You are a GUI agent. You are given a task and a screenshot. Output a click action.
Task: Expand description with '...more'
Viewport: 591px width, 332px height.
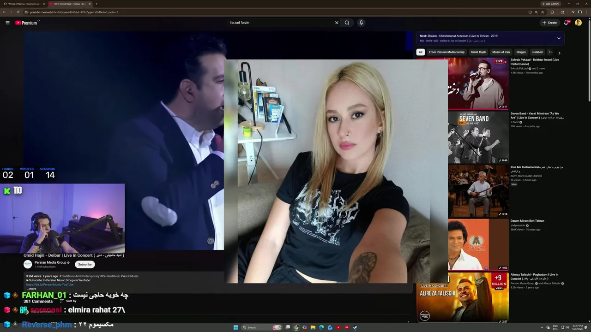click(x=31, y=289)
